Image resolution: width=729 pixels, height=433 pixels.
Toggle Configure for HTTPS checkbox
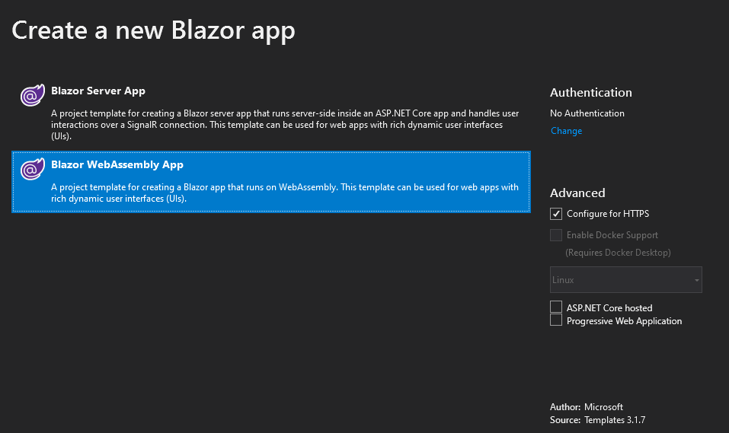(556, 214)
